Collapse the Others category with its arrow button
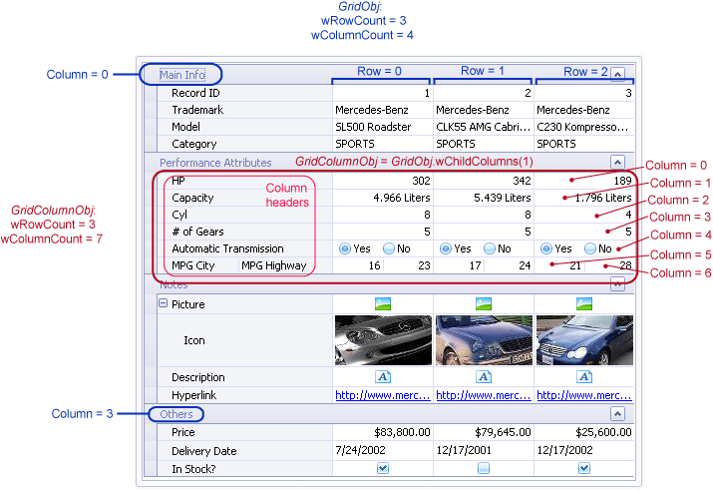Screen dimensions: 713x490 tap(617, 413)
